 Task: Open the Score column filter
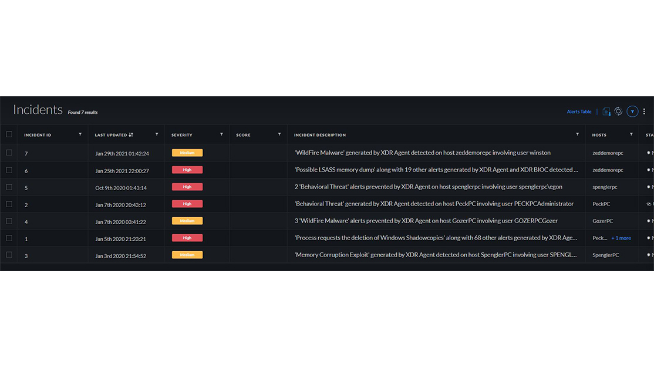[279, 134]
